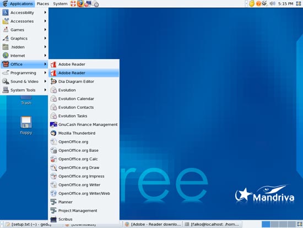Open the lifebuoy help launcher in panel
Screen dimensions: 303x228
click(73, 4)
